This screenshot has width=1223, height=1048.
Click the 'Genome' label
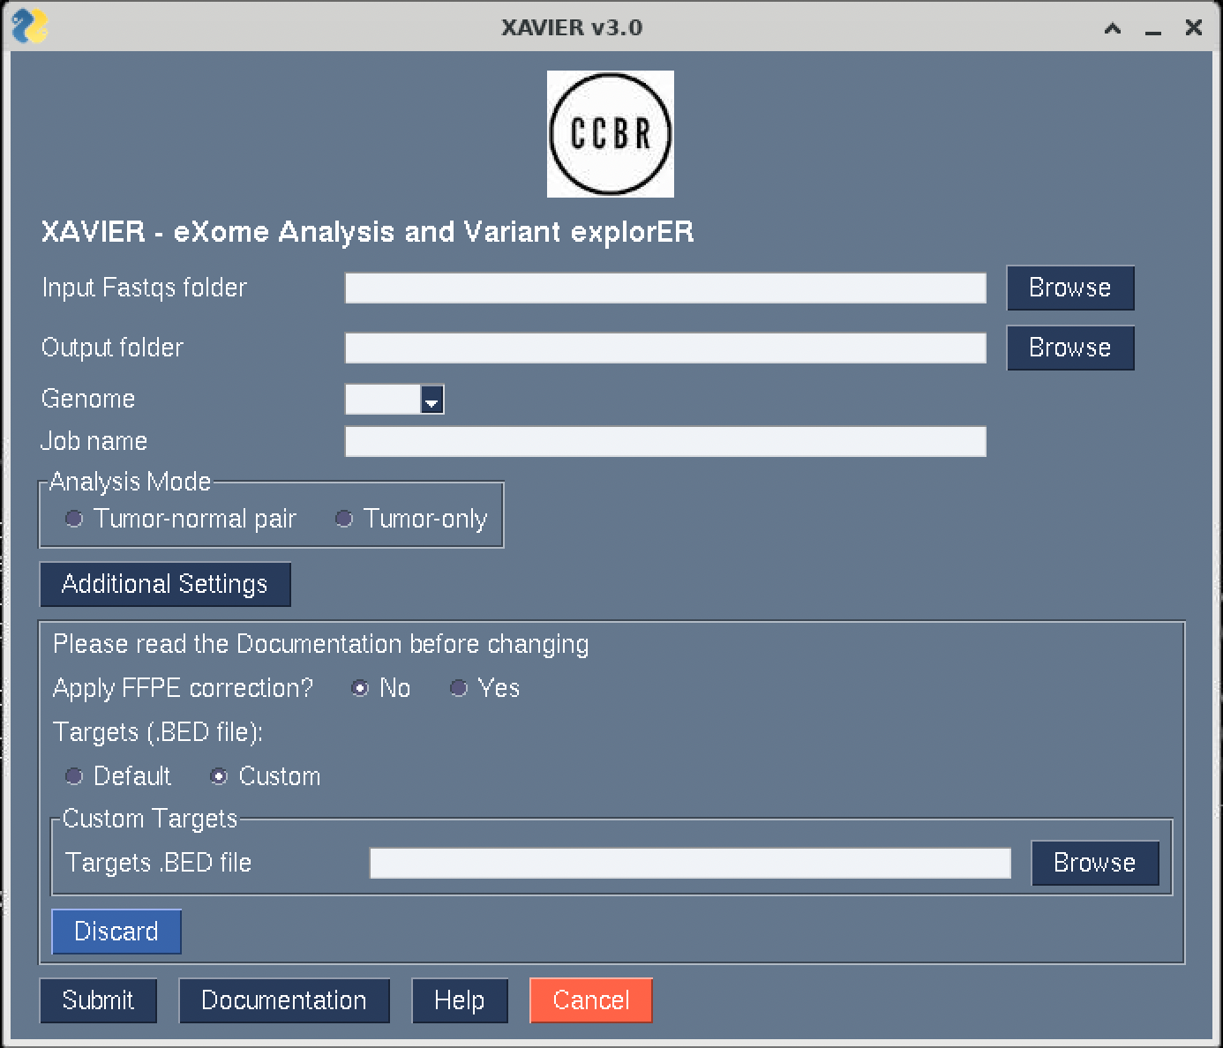click(x=88, y=399)
